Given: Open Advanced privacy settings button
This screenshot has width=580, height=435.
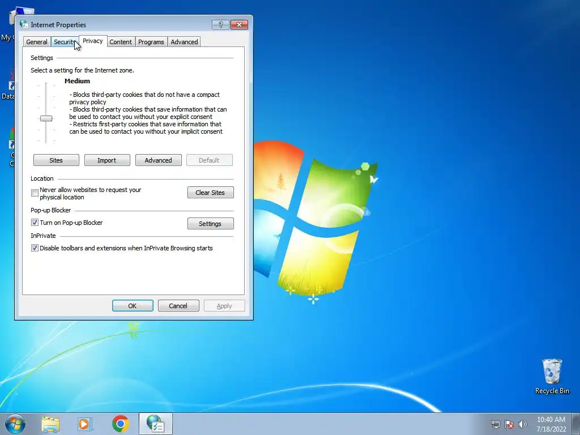Looking at the screenshot, I should (159, 160).
